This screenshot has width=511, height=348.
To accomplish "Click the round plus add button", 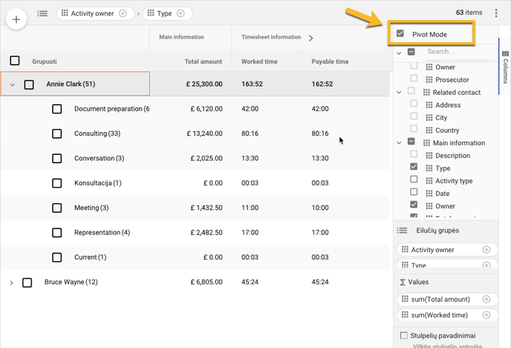I will coord(16,19).
